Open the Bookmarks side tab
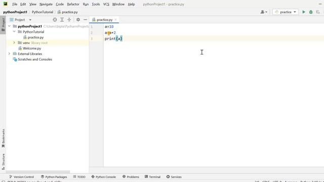The image size is (324, 182). pyautogui.click(x=3, y=138)
